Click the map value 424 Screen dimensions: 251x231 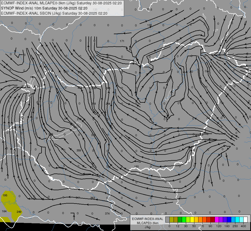coord(80,88)
